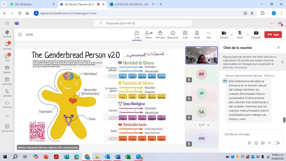Show participants list via the Gente icon
Image resolution: width=286 pixels, height=161 pixels.
[x=149, y=34]
